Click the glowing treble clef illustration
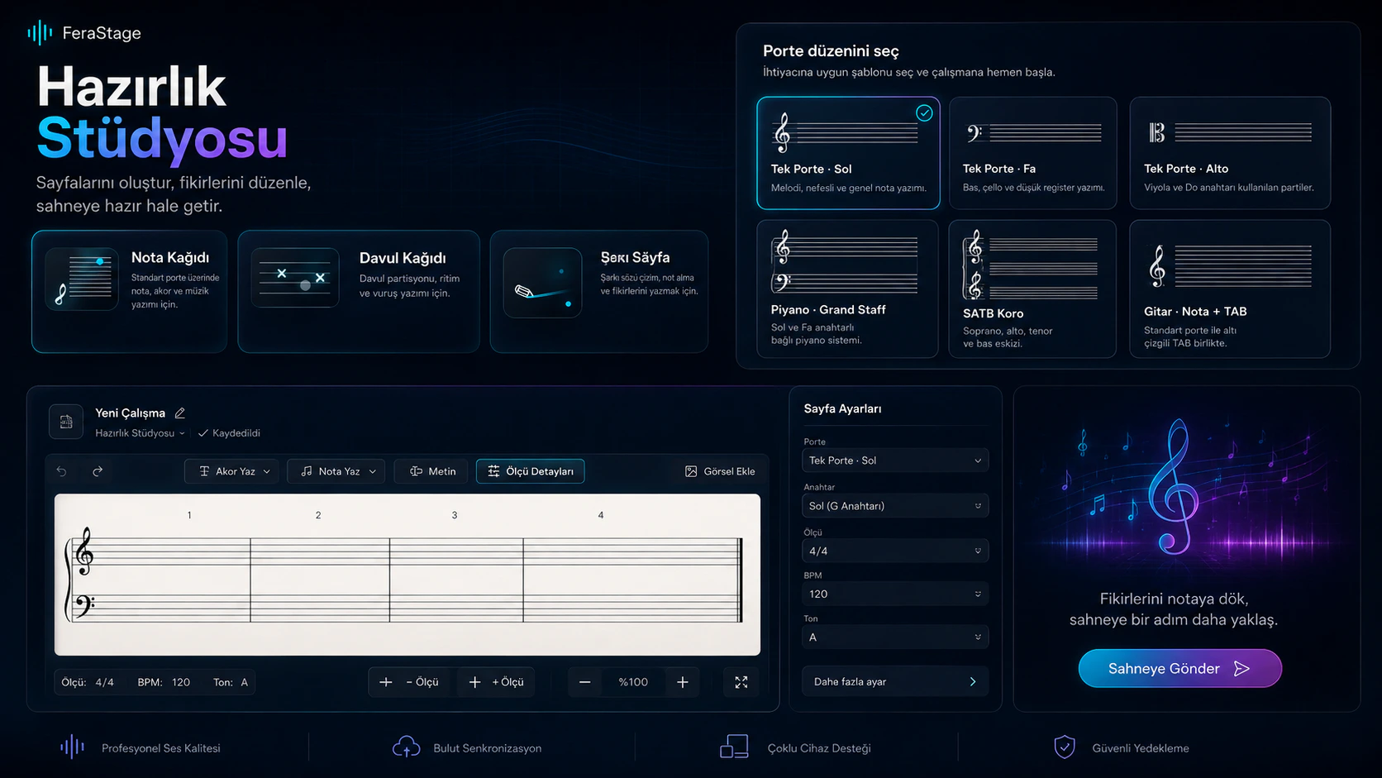 (x=1173, y=486)
